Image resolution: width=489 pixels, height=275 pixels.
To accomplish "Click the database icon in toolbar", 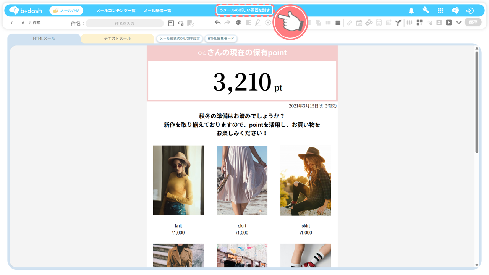I will pos(379,23).
